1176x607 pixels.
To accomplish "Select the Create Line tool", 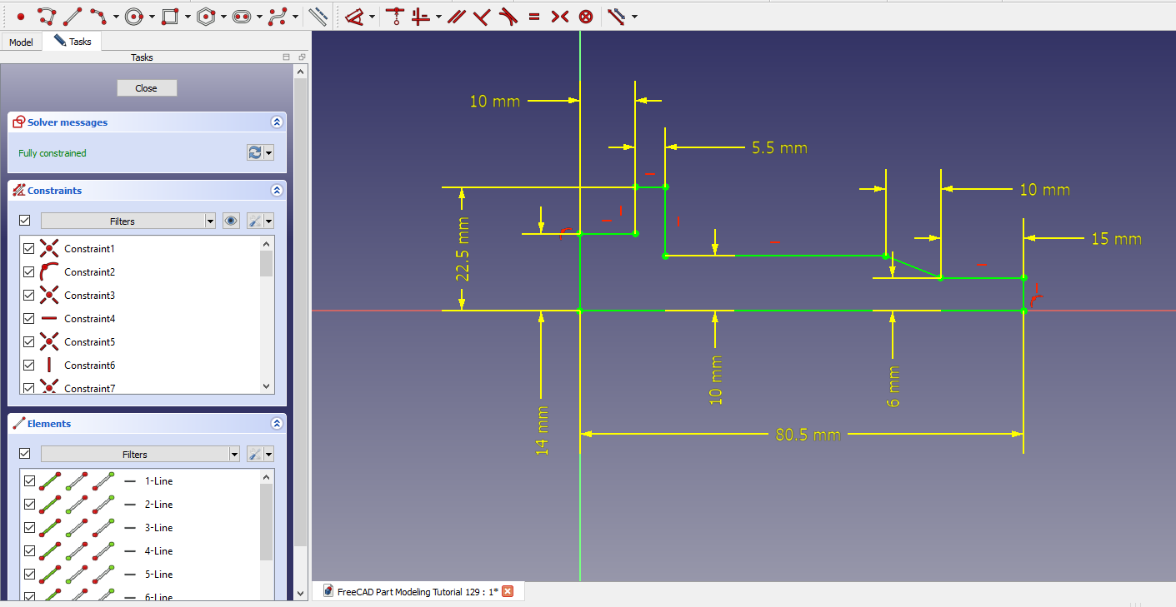I will [x=73, y=16].
